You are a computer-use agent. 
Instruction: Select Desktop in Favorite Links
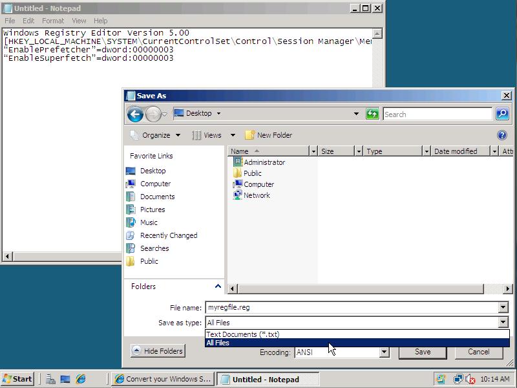tap(153, 171)
